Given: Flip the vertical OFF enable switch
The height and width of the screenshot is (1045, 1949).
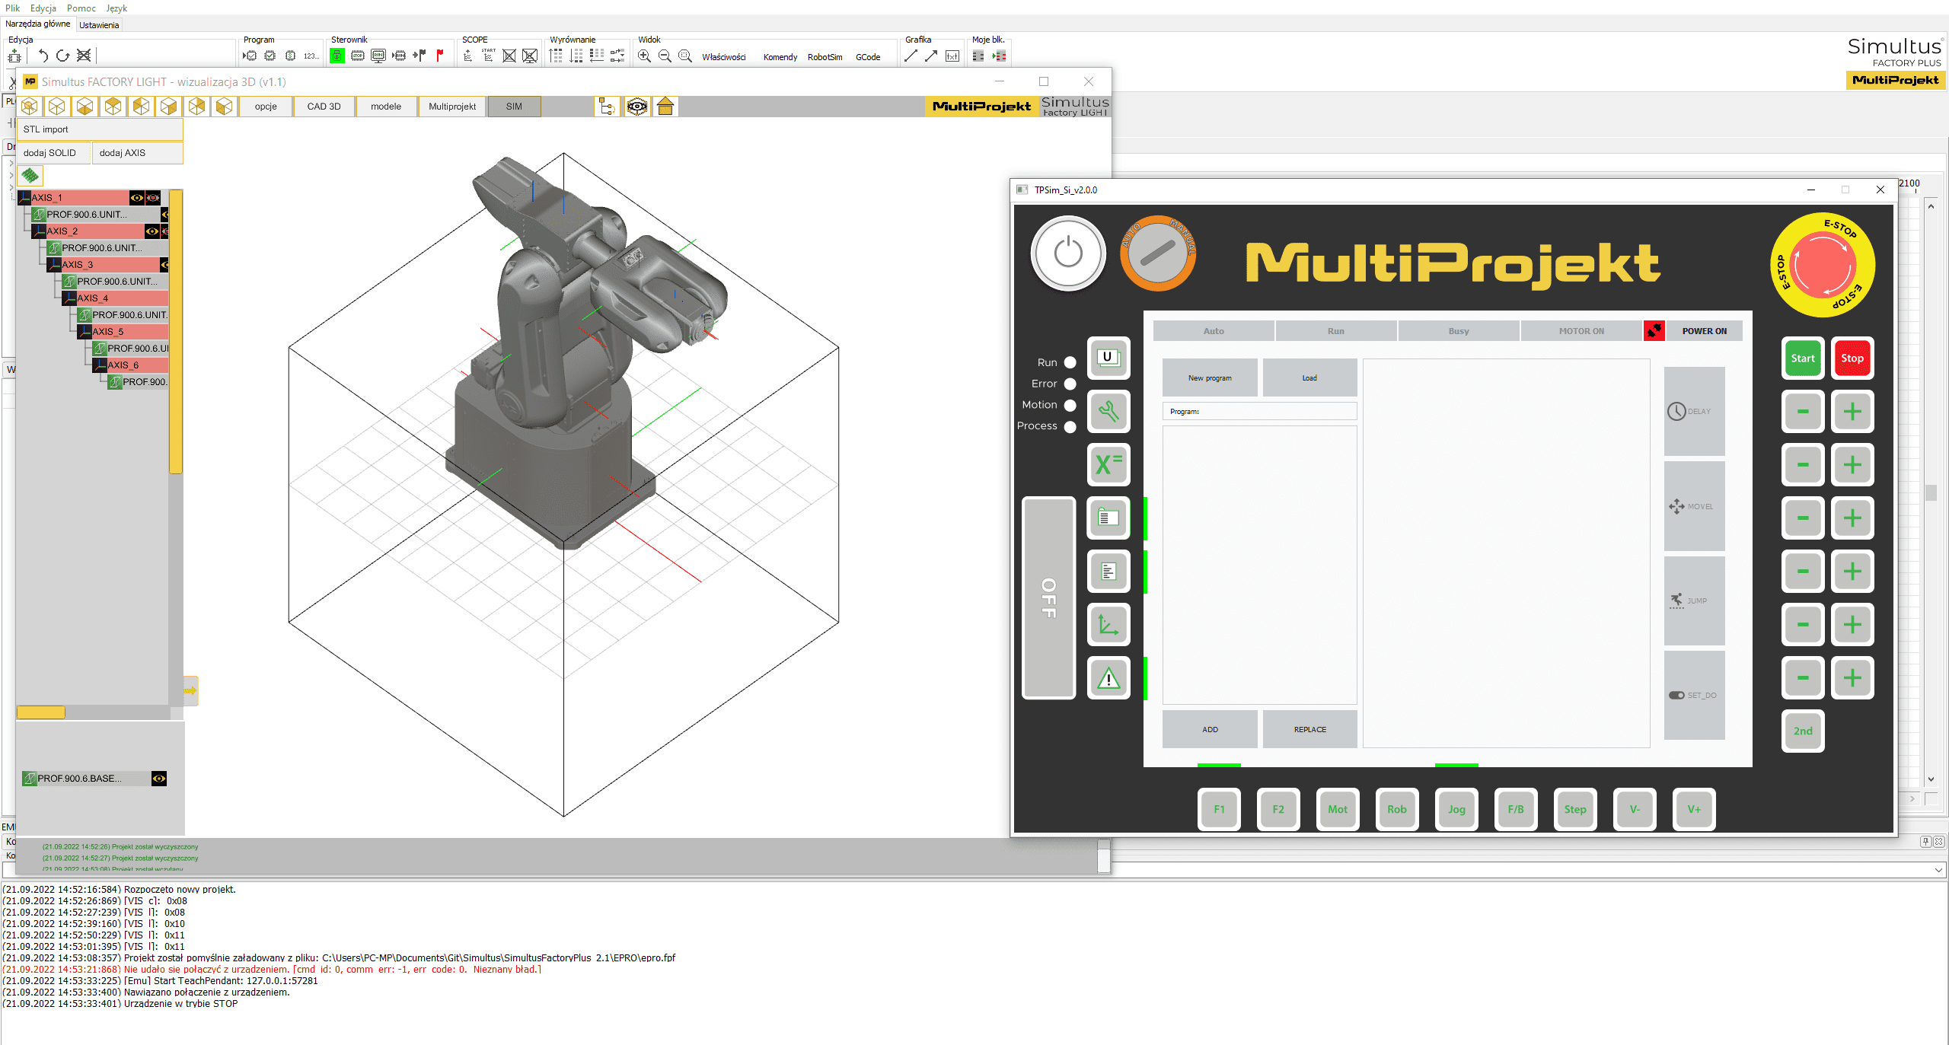Looking at the screenshot, I should (x=1049, y=597).
